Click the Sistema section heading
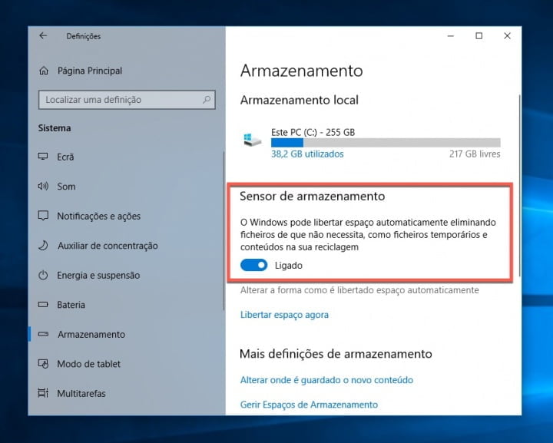This screenshot has height=443, width=553. (x=55, y=128)
